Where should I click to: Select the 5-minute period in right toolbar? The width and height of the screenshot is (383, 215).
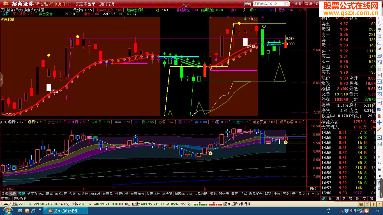click(x=379, y=157)
